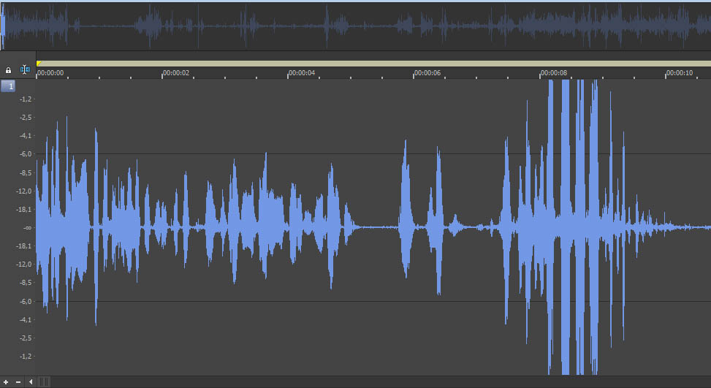
Task: Click the 00:00:08 mark on the ruler
Action: (553, 72)
